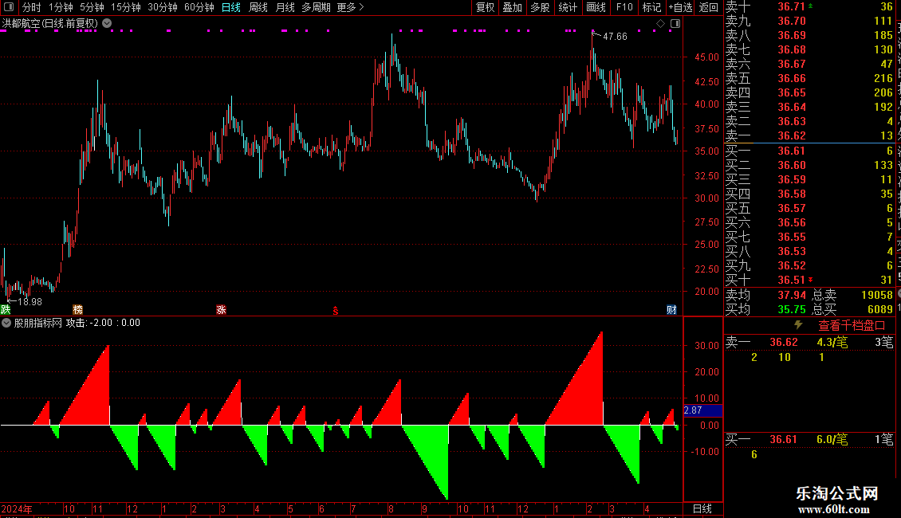Click the 30.00 indicator axis label
Viewport: 901px width, 518px height.
(706, 345)
